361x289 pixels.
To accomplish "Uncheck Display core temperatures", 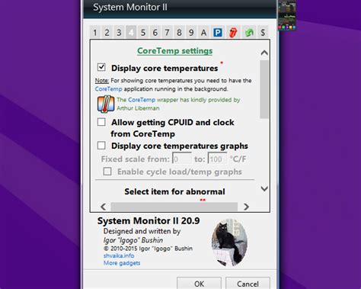I will pos(101,67).
